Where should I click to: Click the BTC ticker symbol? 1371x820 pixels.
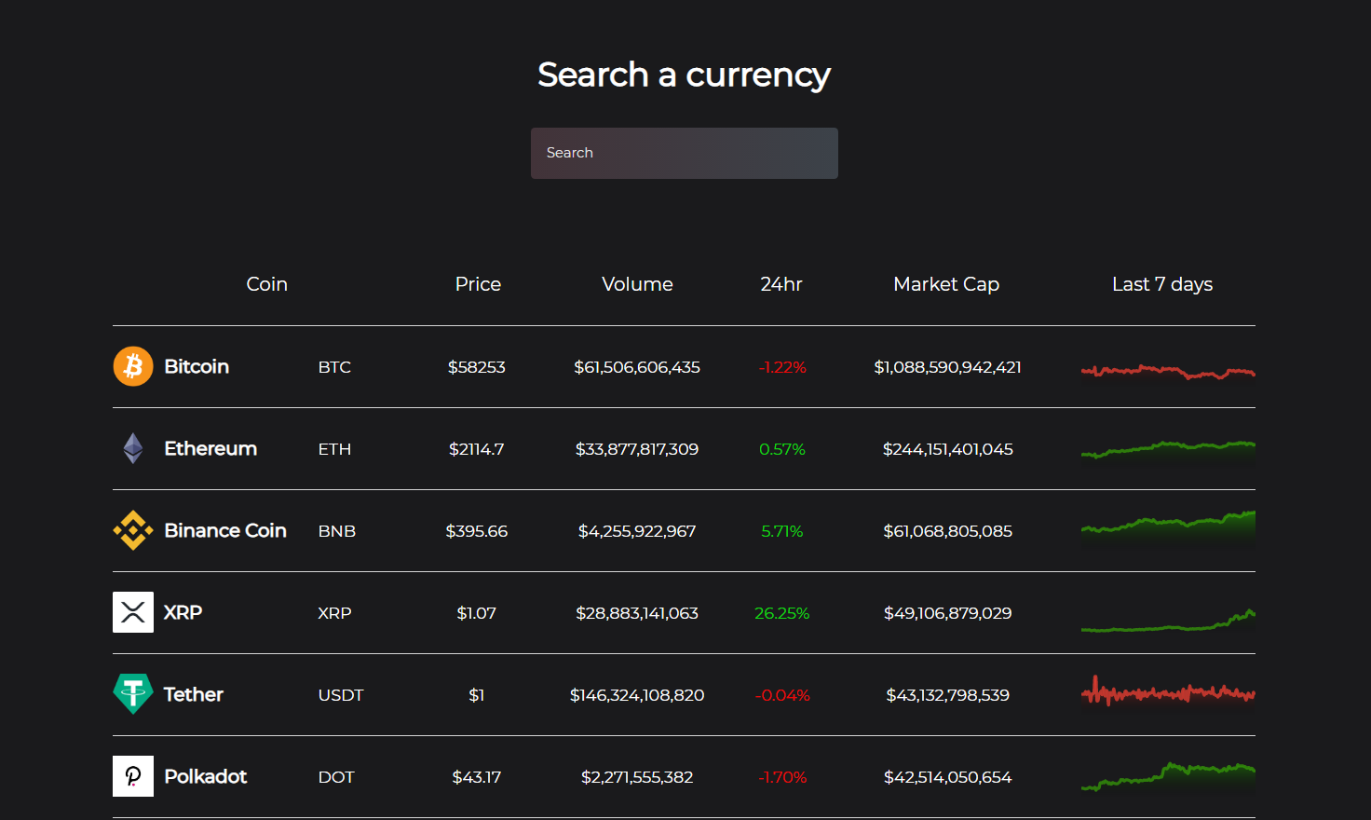click(x=334, y=367)
